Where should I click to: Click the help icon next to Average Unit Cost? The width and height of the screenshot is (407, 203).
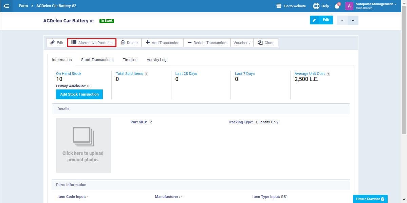coord(328,74)
